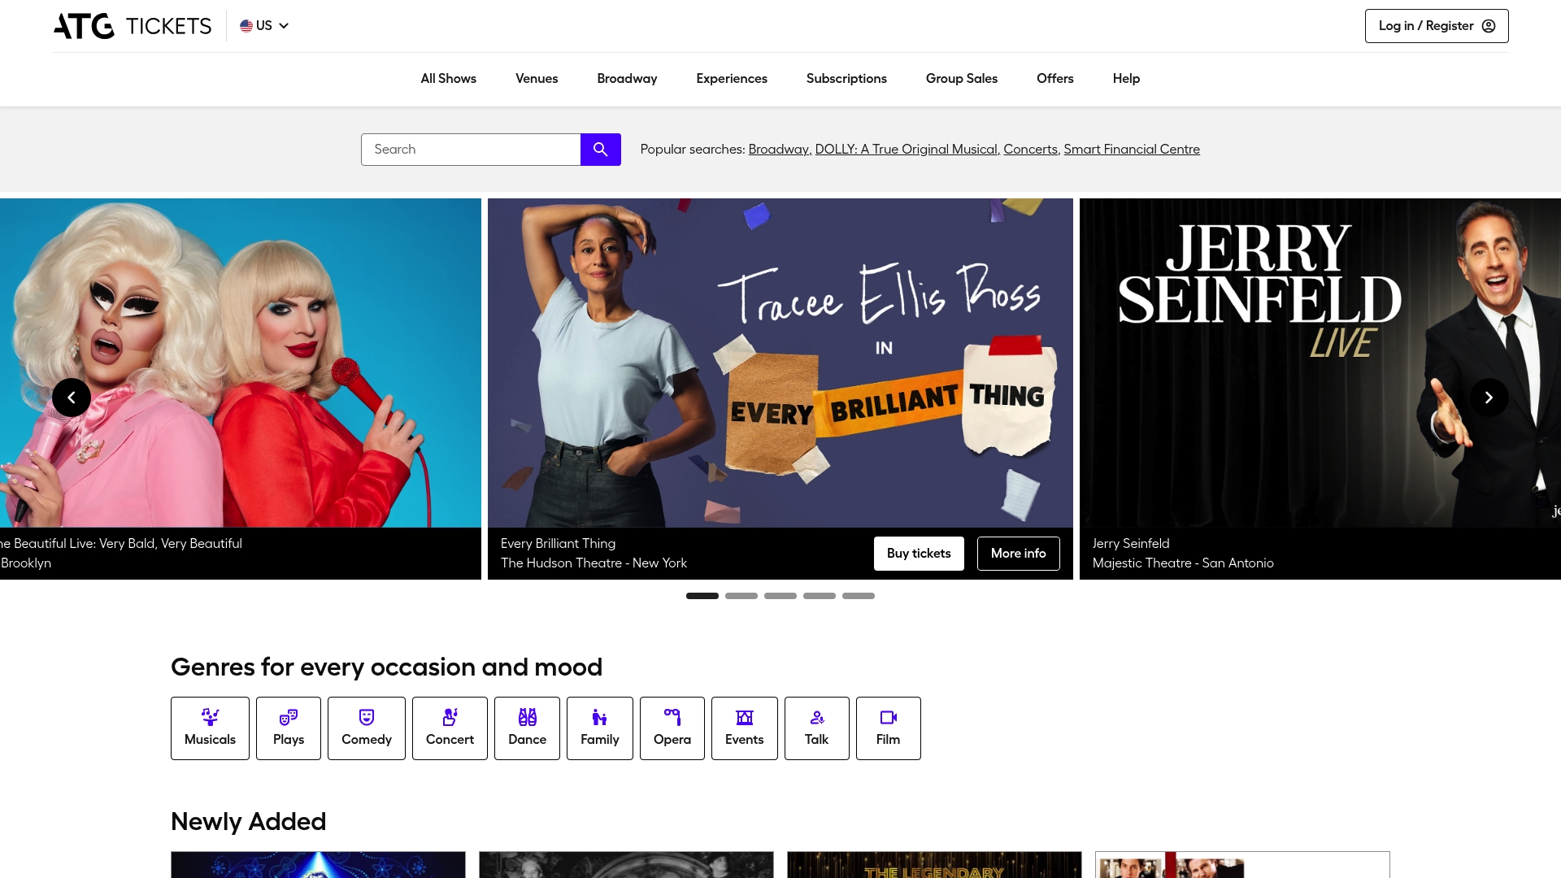Open the Venues menu item
Viewport: 1561px width, 878px height.
tap(537, 79)
